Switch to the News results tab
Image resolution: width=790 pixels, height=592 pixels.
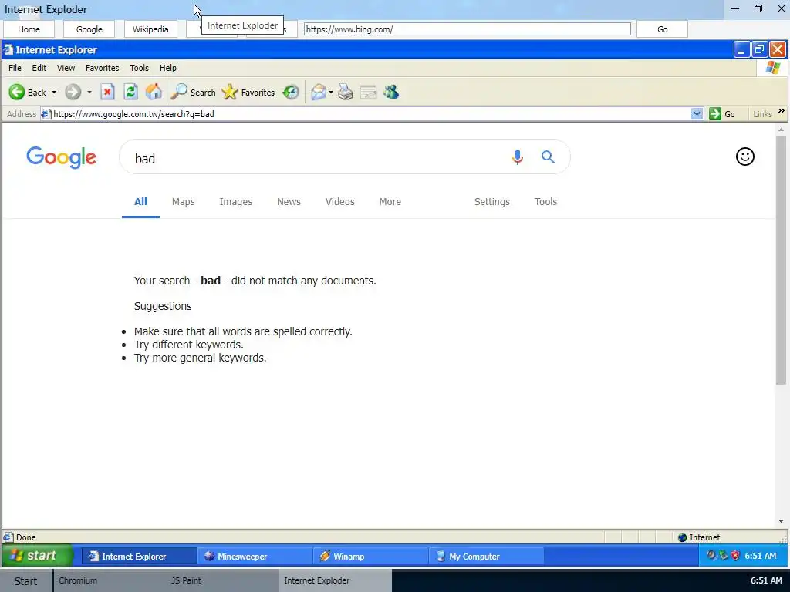coord(289,201)
